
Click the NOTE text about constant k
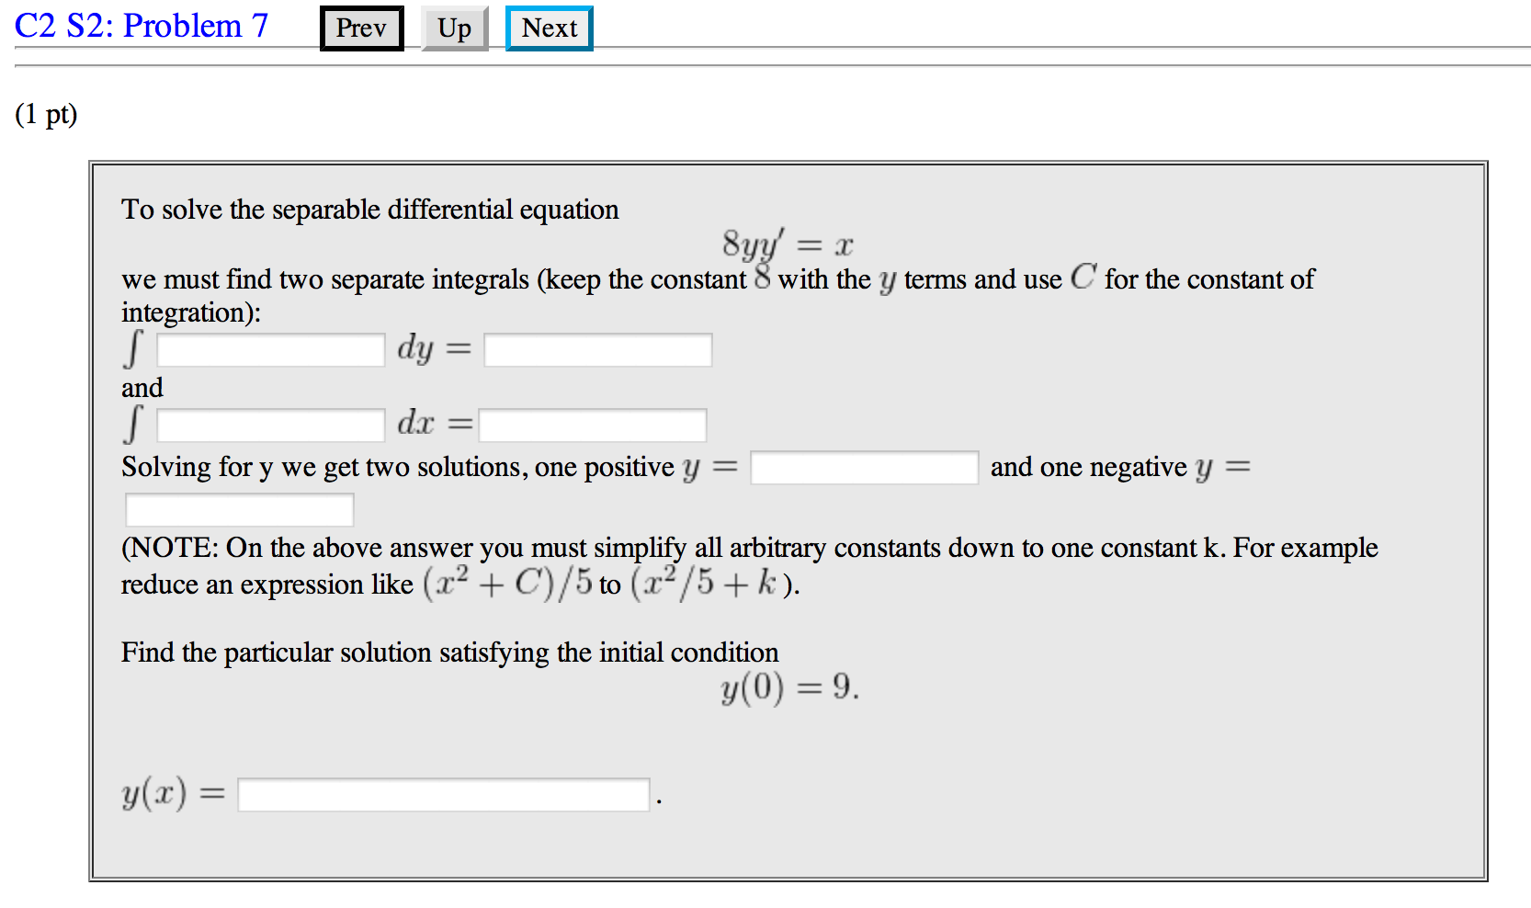point(749,549)
